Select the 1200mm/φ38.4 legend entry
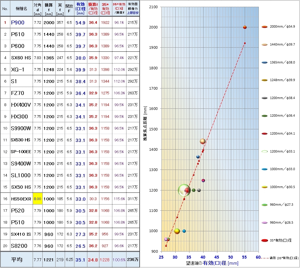The height and width of the screenshot is (268, 300). (x=278, y=98)
